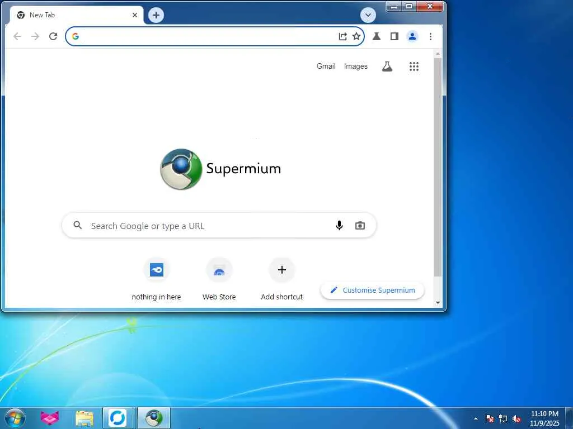Search by image with camera icon

360,226
